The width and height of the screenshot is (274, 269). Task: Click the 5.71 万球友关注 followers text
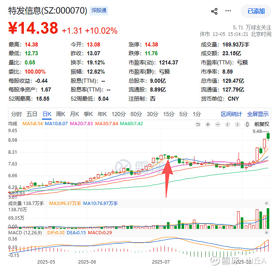click(252, 27)
